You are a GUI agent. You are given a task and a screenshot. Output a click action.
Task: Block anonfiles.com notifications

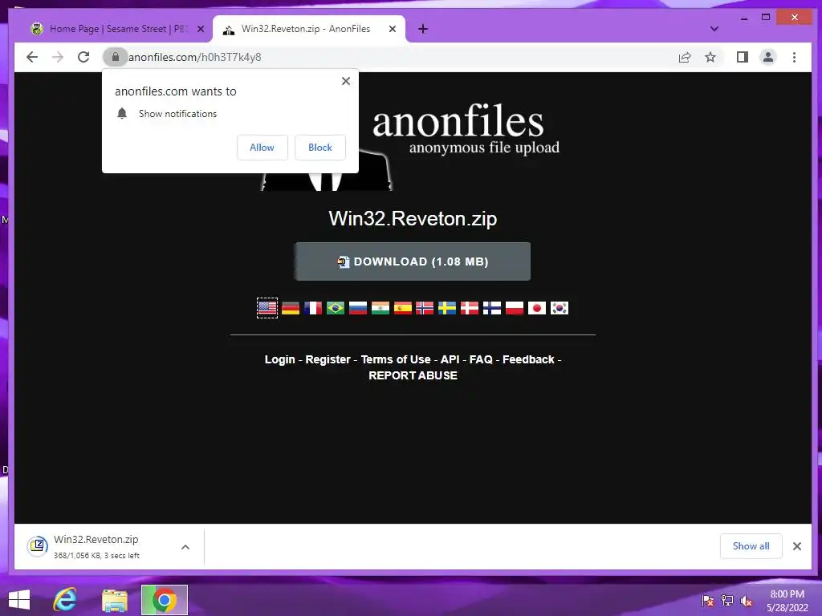point(319,148)
